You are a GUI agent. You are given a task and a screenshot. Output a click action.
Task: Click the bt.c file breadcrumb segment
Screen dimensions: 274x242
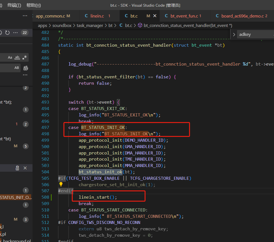click(x=129, y=26)
